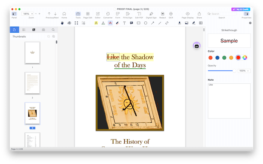Open Digital Sign

(x=151, y=15)
